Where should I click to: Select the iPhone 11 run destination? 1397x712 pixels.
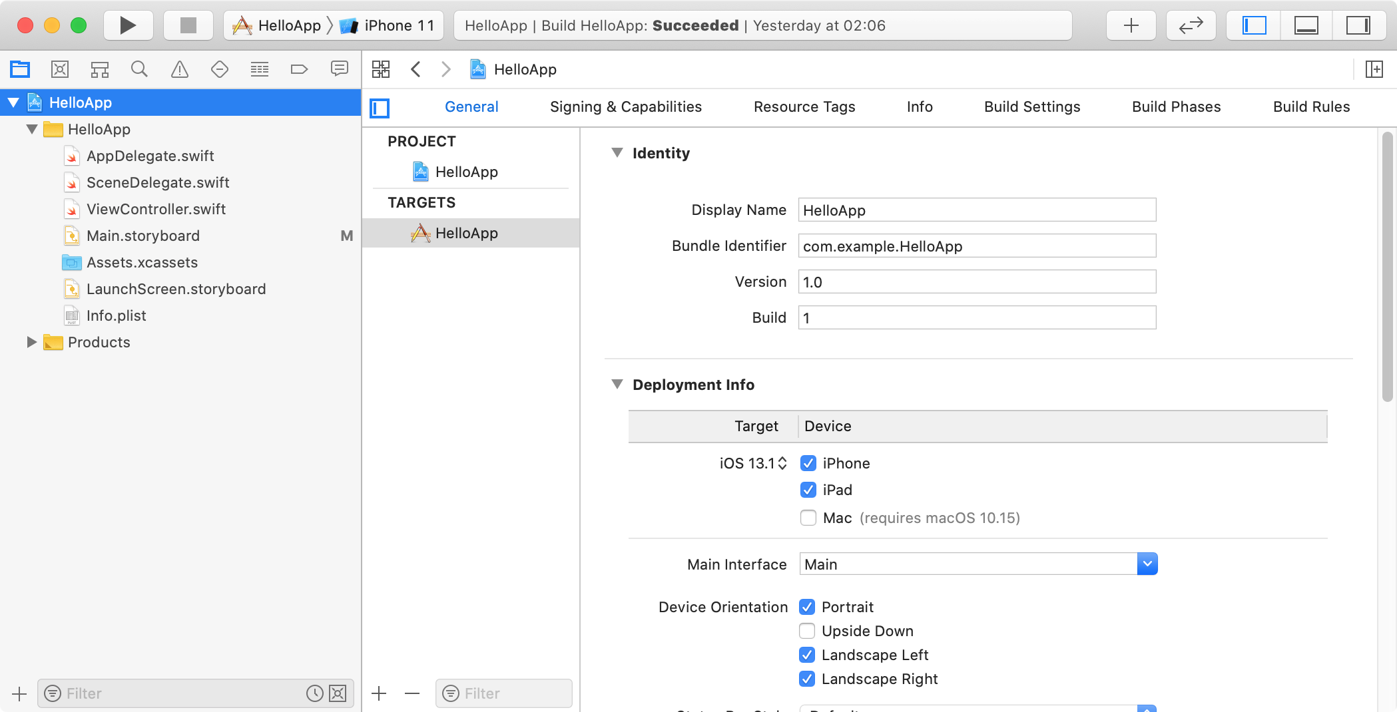(x=387, y=25)
